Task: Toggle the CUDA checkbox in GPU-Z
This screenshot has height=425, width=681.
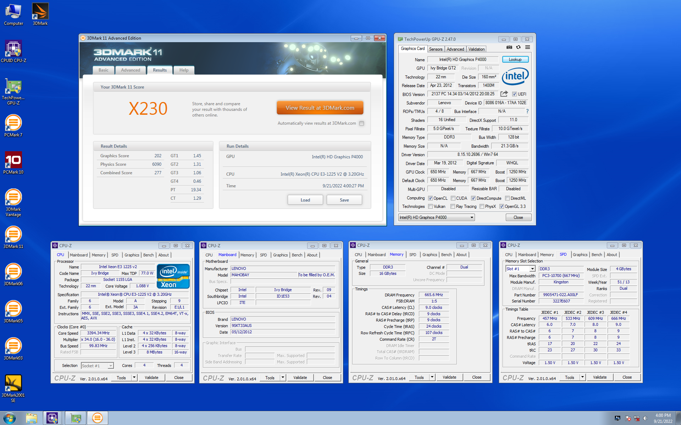Action: click(x=453, y=198)
